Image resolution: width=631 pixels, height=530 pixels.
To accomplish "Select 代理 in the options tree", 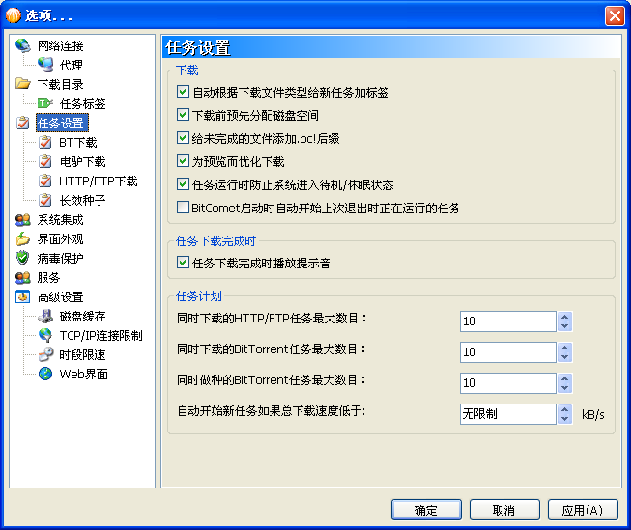I will tap(72, 65).
